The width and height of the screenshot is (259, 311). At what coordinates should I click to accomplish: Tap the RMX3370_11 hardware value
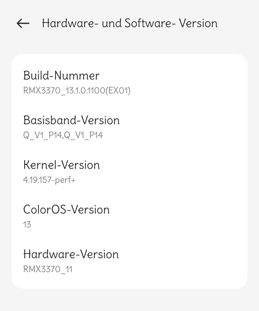48,269
